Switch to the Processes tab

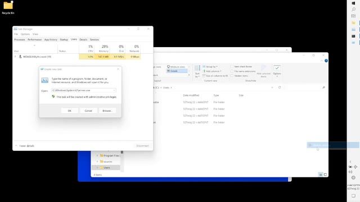tap(20, 40)
